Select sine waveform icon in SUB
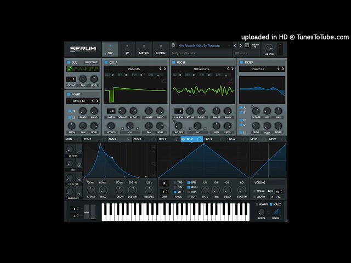Screen dimensions: 351x263 click(70, 69)
